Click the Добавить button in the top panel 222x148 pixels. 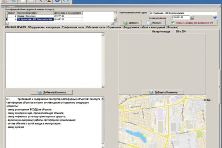coord(131,23)
